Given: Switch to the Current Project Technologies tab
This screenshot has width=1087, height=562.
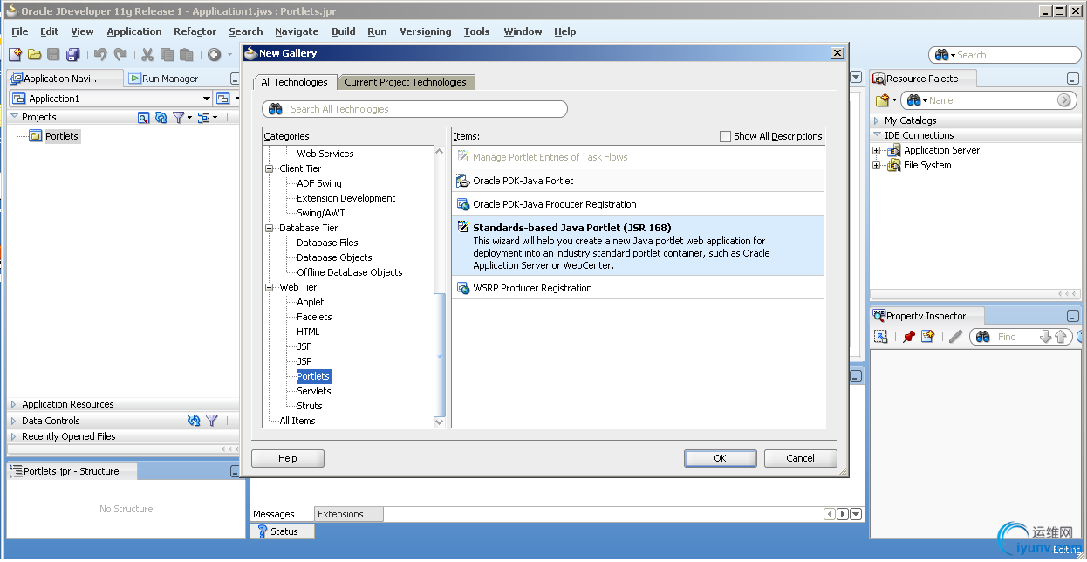Looking at the screenshot, I should [x=406, y=82].
